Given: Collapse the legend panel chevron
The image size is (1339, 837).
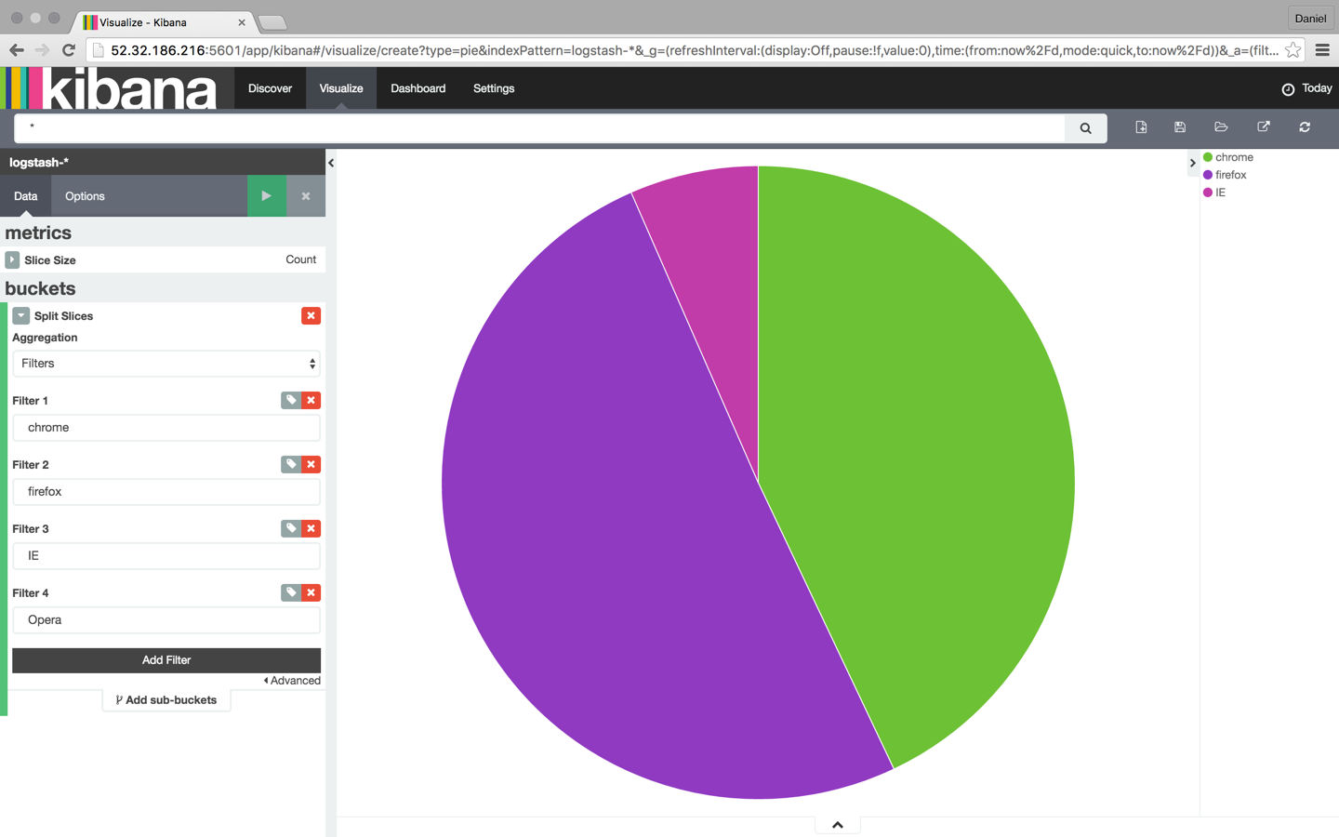Looking at the screenshot, I should (x=1192, y=163).
